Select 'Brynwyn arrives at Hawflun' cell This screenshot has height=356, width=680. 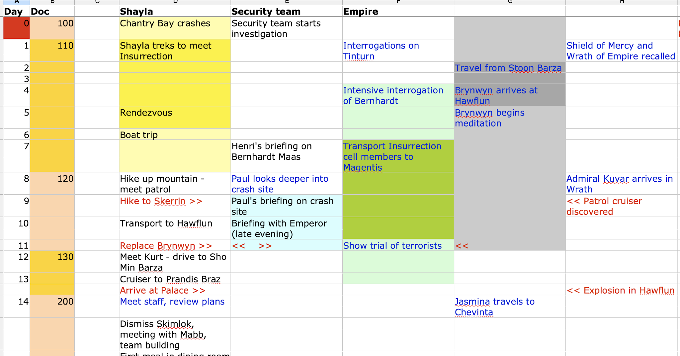tap(510, 95)
